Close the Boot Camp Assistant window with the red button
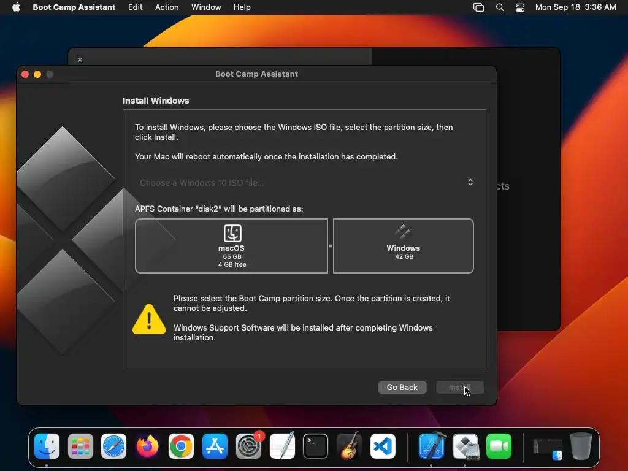The height and width of the screenshot is (471, 628). (25, 74)
